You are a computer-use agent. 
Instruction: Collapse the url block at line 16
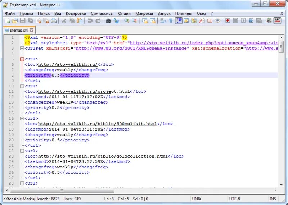(x=22, y=118)
